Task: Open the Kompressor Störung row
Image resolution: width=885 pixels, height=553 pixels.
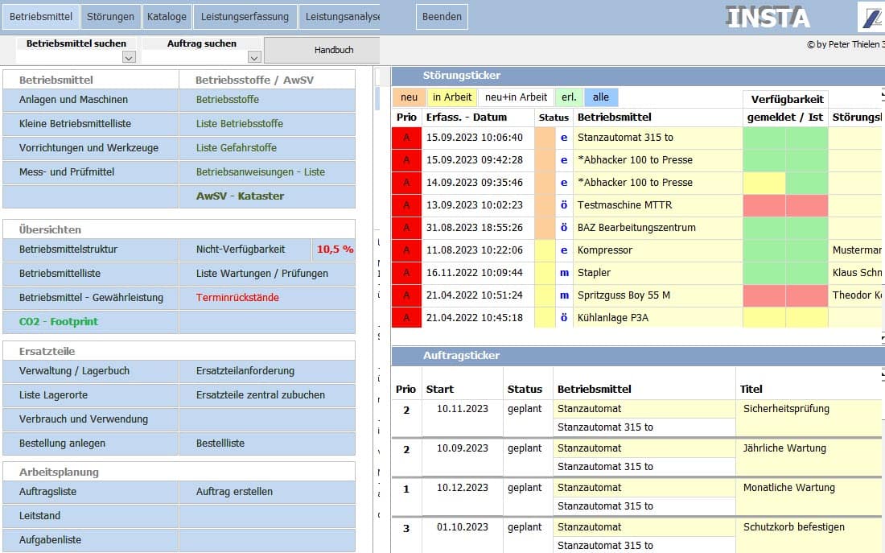Action: pos(638,250)
